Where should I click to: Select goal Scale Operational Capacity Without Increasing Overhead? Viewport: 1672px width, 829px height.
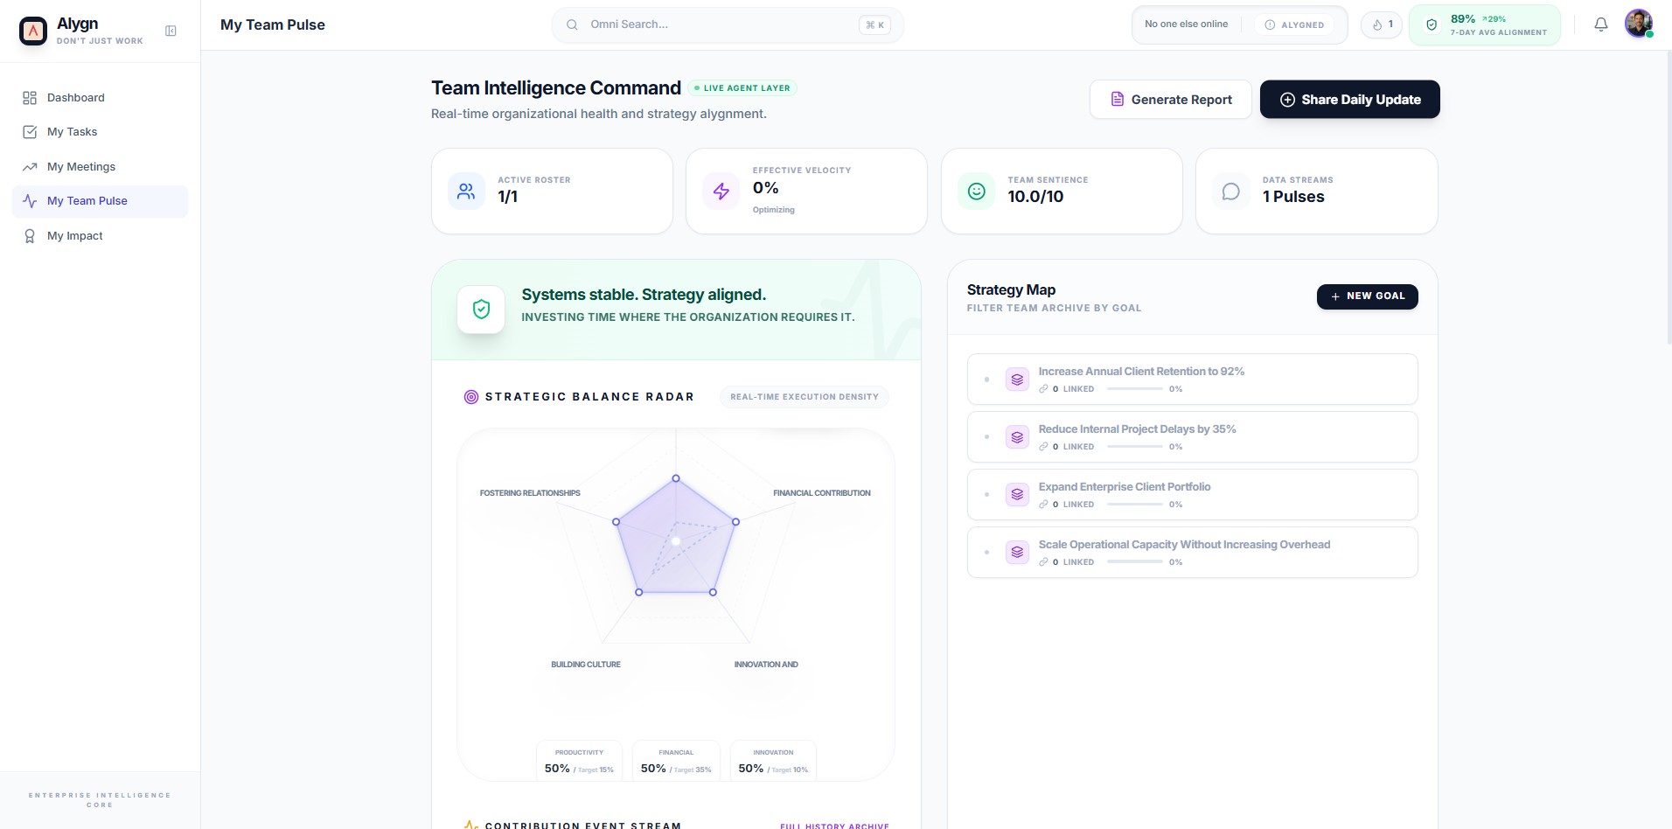click(x=1193, y=552)
